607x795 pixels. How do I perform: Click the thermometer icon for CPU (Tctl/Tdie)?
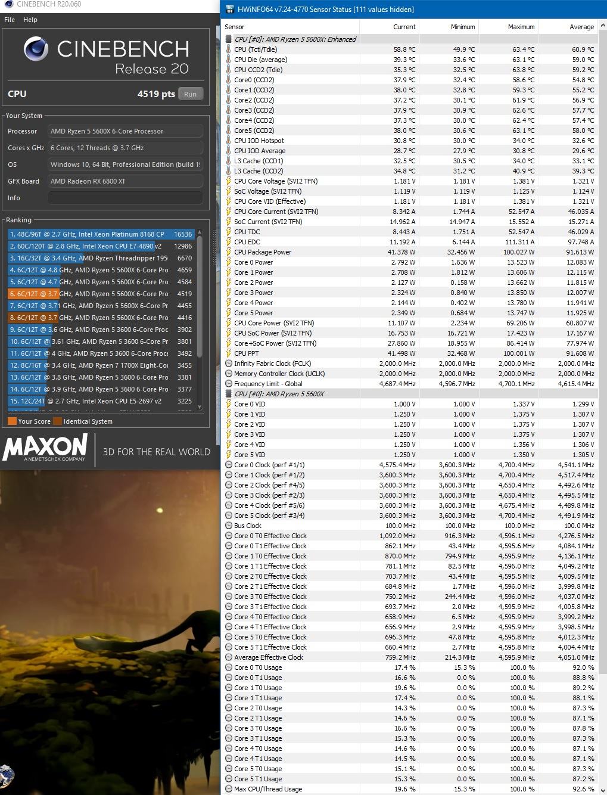pos(229,49)
